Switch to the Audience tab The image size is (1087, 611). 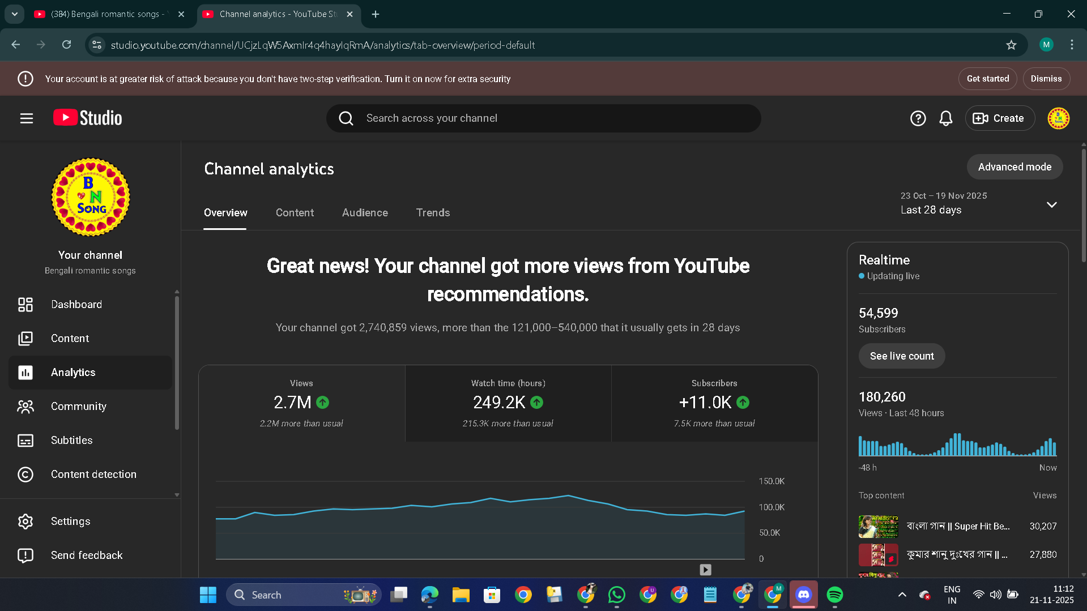click(365, 213)
